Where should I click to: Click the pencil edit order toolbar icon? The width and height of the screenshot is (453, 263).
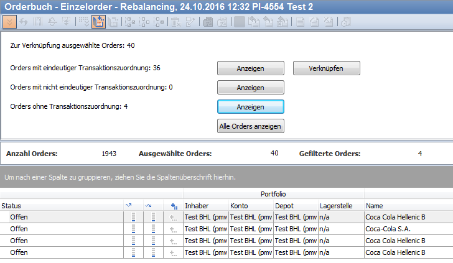pos(190,22)
